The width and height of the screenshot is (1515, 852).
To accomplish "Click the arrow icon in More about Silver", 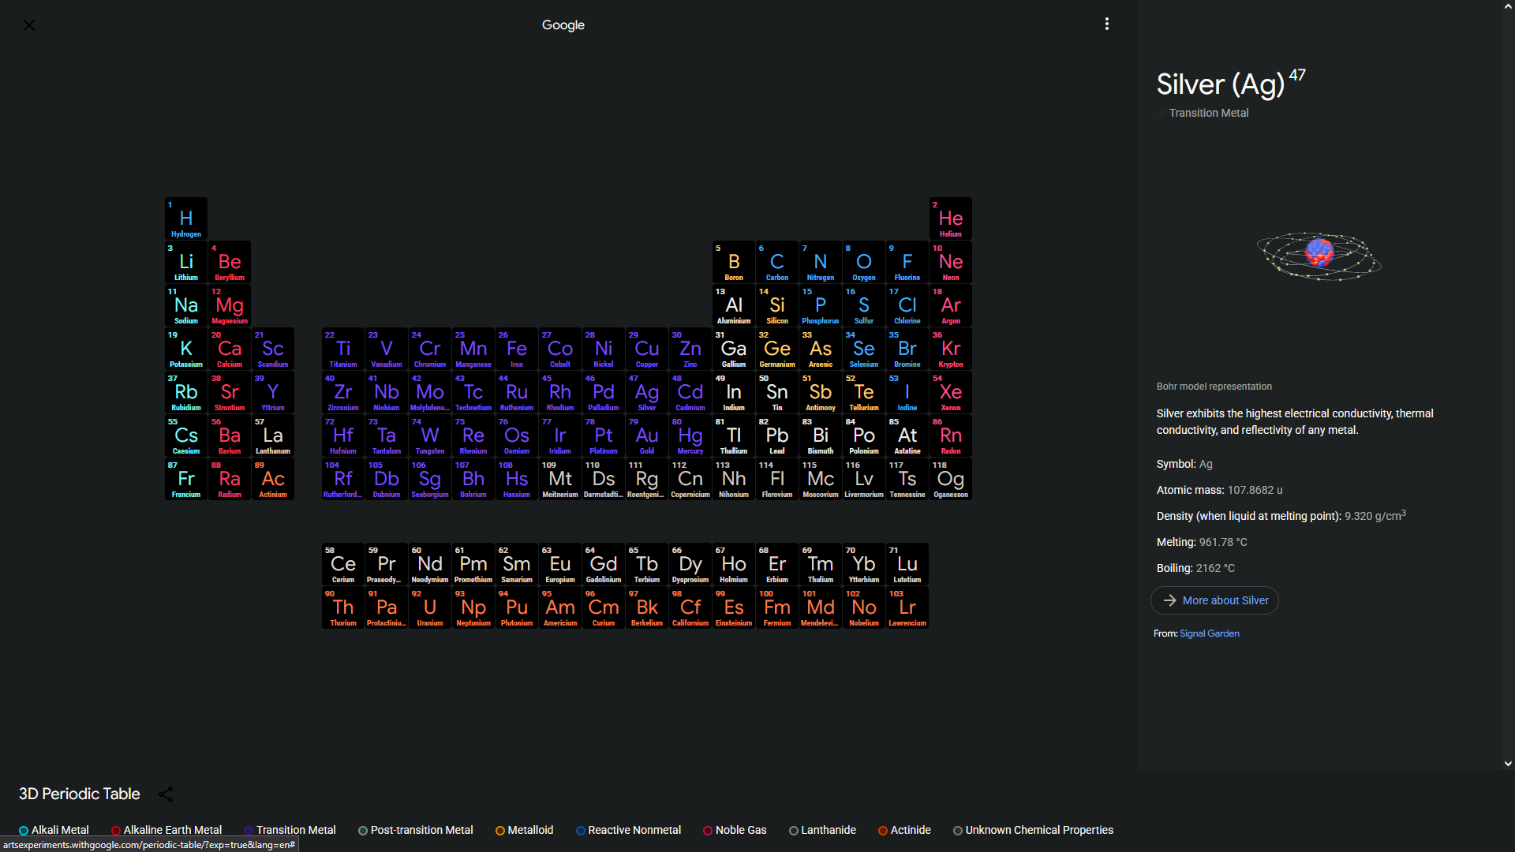I will [1169, 600].
